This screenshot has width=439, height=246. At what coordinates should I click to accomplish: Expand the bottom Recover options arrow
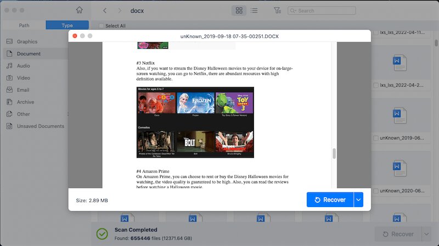pyautogui.click(x=426, y=234)
